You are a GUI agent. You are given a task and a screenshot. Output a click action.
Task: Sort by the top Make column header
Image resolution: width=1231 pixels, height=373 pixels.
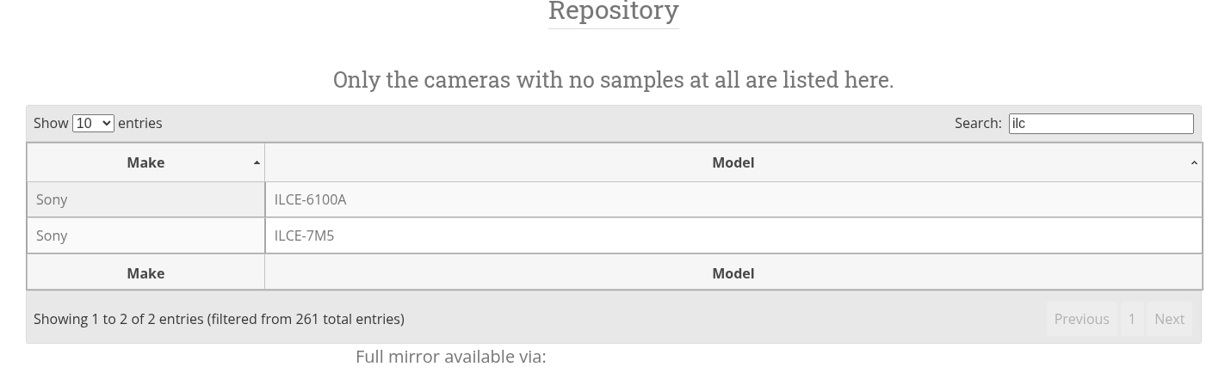pos(145,162)
